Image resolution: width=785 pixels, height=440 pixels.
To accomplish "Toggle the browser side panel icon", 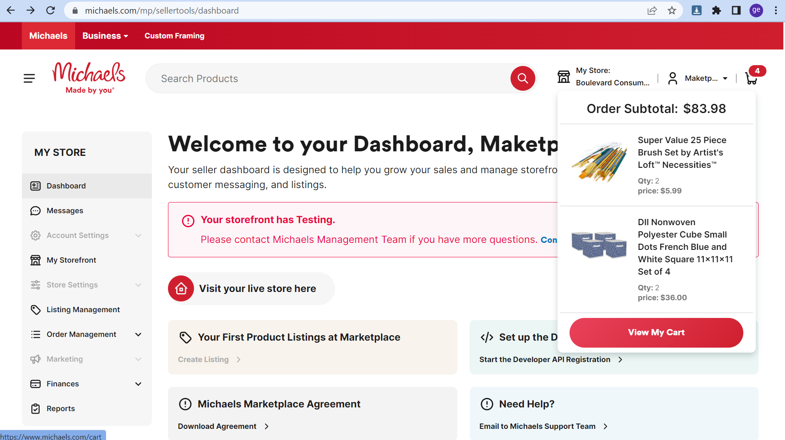I will 736,10.
